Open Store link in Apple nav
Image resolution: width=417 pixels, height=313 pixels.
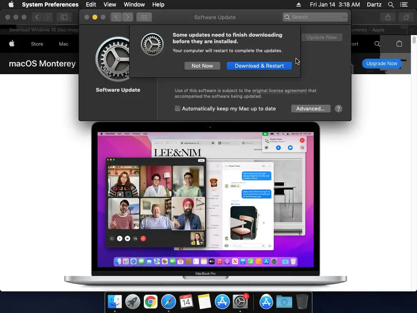coord(37,44)
